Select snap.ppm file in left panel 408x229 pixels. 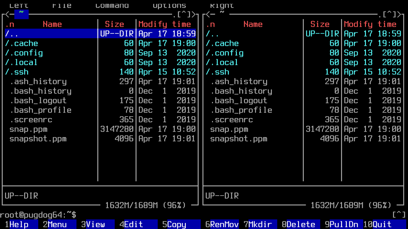pos(100,129)
